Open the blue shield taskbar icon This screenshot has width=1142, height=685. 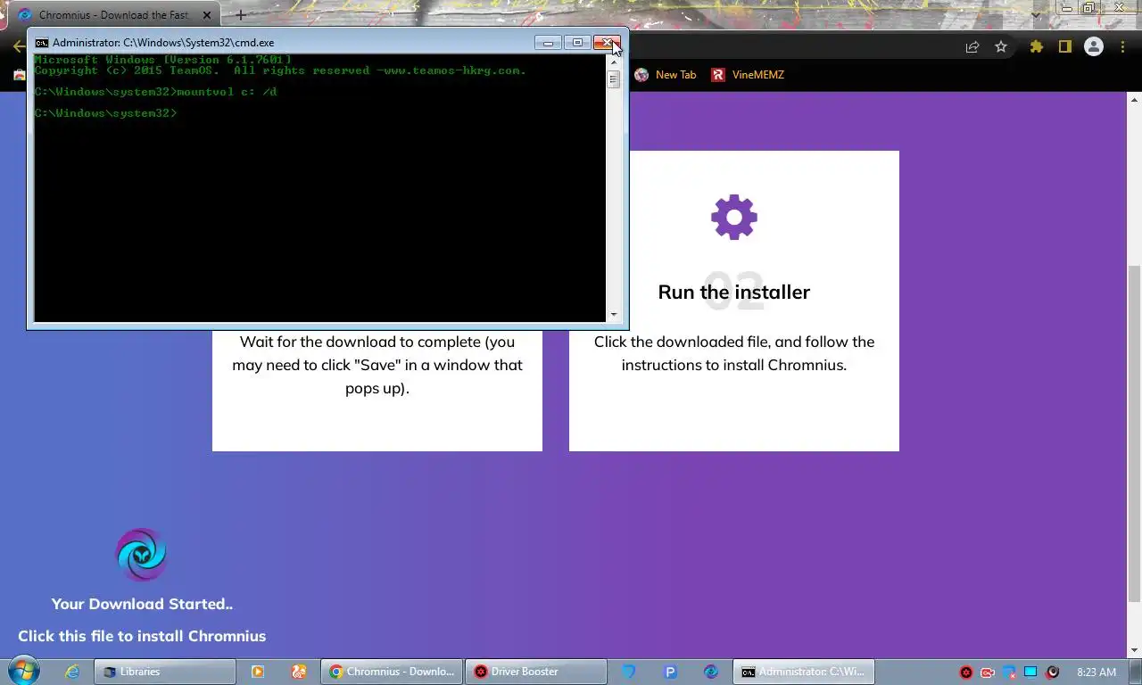tap(628, 672)
